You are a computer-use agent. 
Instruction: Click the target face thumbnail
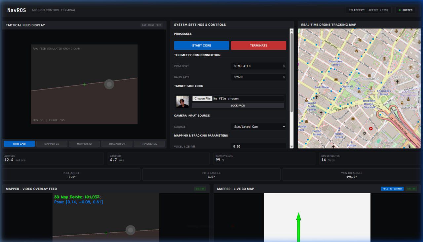click(182, 102)
